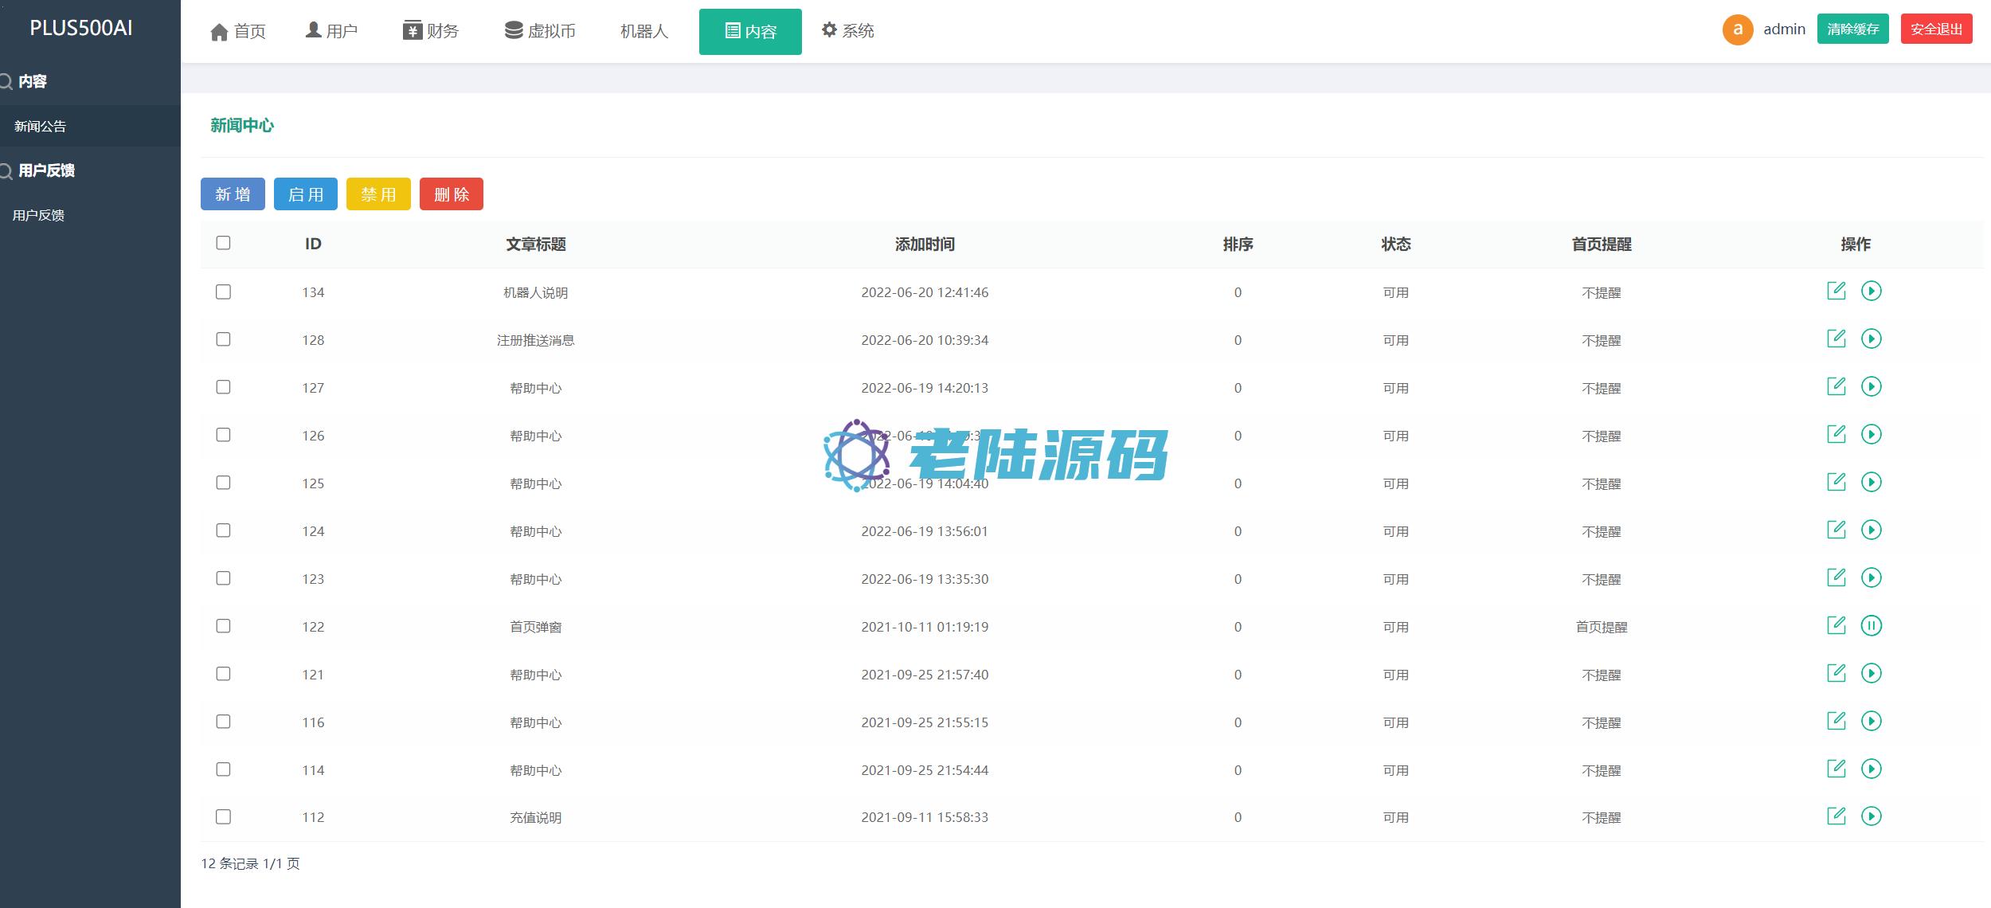Click play icon for article 128
Viewport: 1991px width, 908px height.
point(1871,339)
